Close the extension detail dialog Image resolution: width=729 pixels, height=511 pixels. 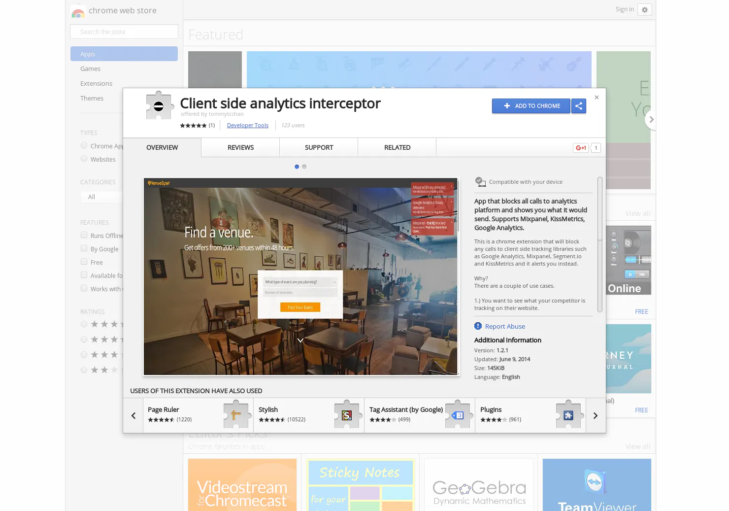(596, 97)
